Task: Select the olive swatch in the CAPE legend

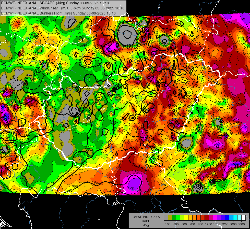Action: [x=170, y=218]
